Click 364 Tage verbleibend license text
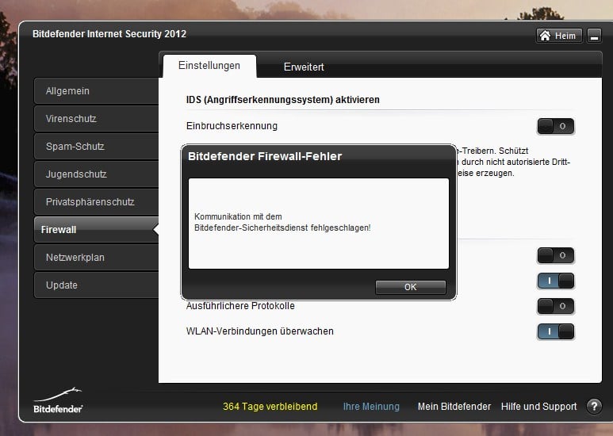 pyautogui.click(x=270, y=407)
